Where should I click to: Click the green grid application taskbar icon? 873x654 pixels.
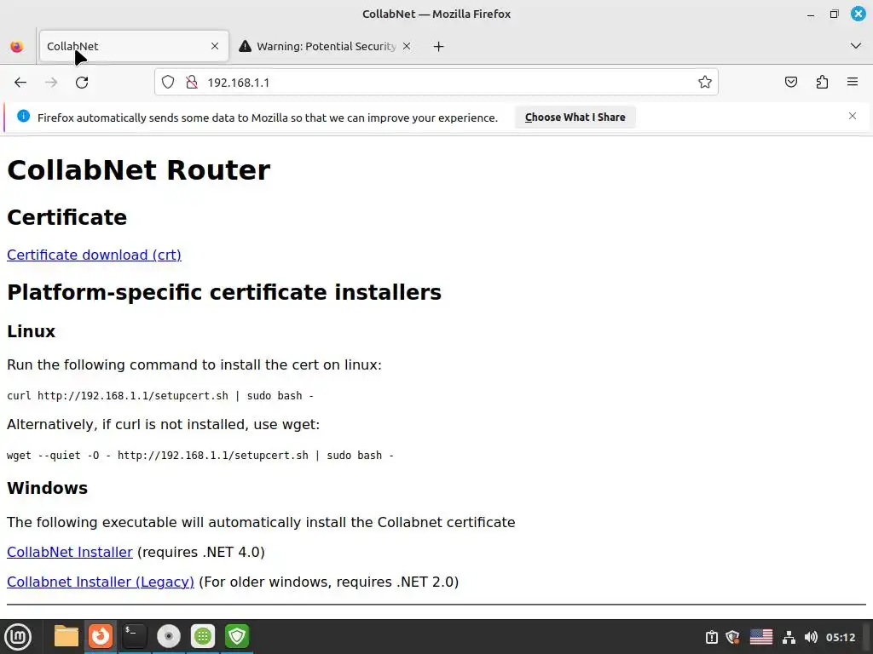pyautogui.click(x=203, y=636)
